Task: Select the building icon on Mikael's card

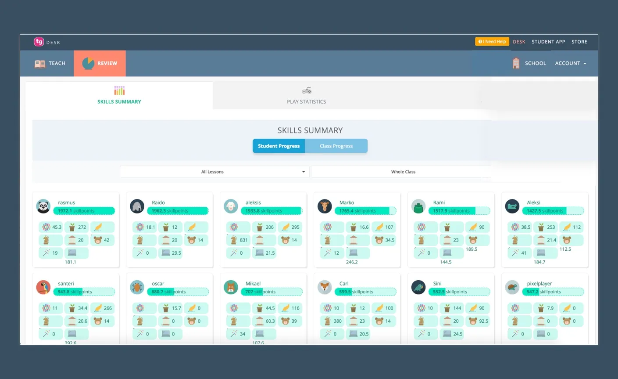Action: point(260,321)
